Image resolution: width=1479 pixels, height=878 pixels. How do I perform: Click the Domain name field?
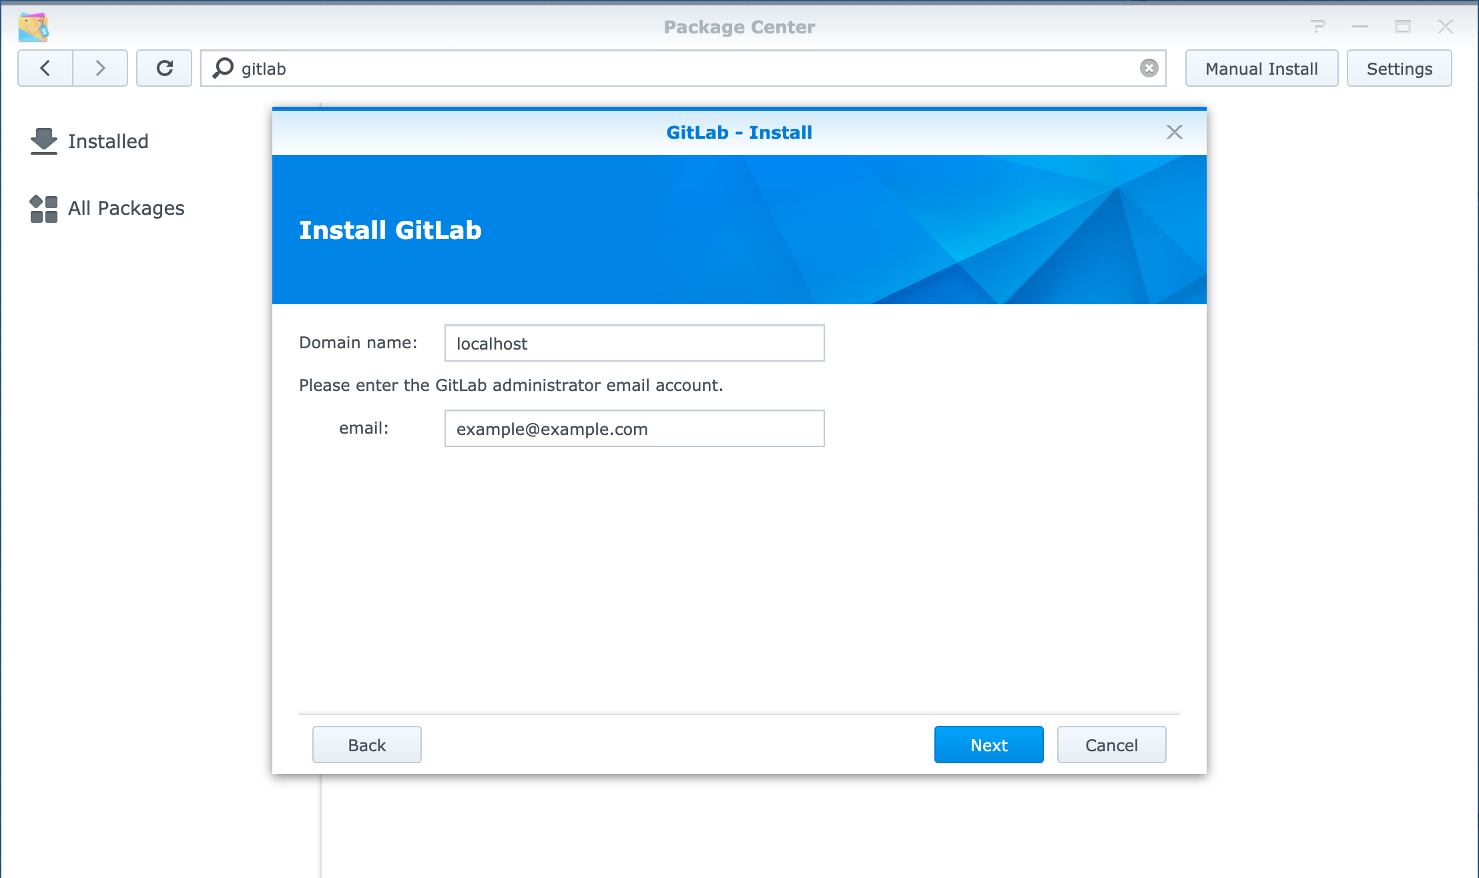tap(634, 343)
